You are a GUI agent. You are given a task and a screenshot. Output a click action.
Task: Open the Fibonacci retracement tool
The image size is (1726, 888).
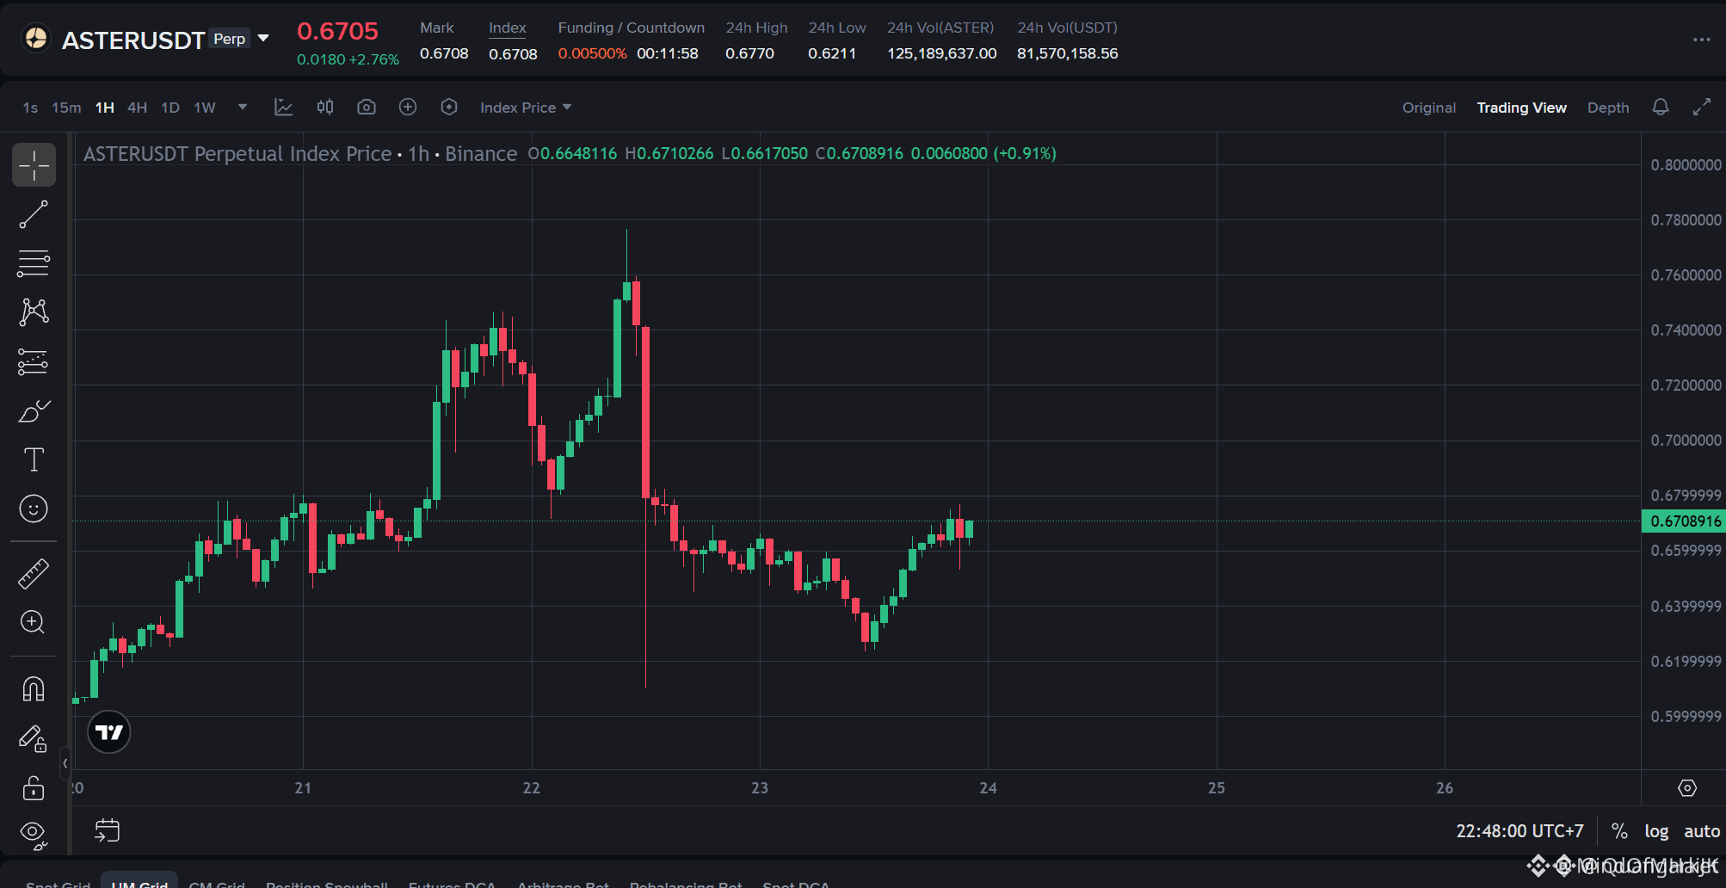(34, 263)
